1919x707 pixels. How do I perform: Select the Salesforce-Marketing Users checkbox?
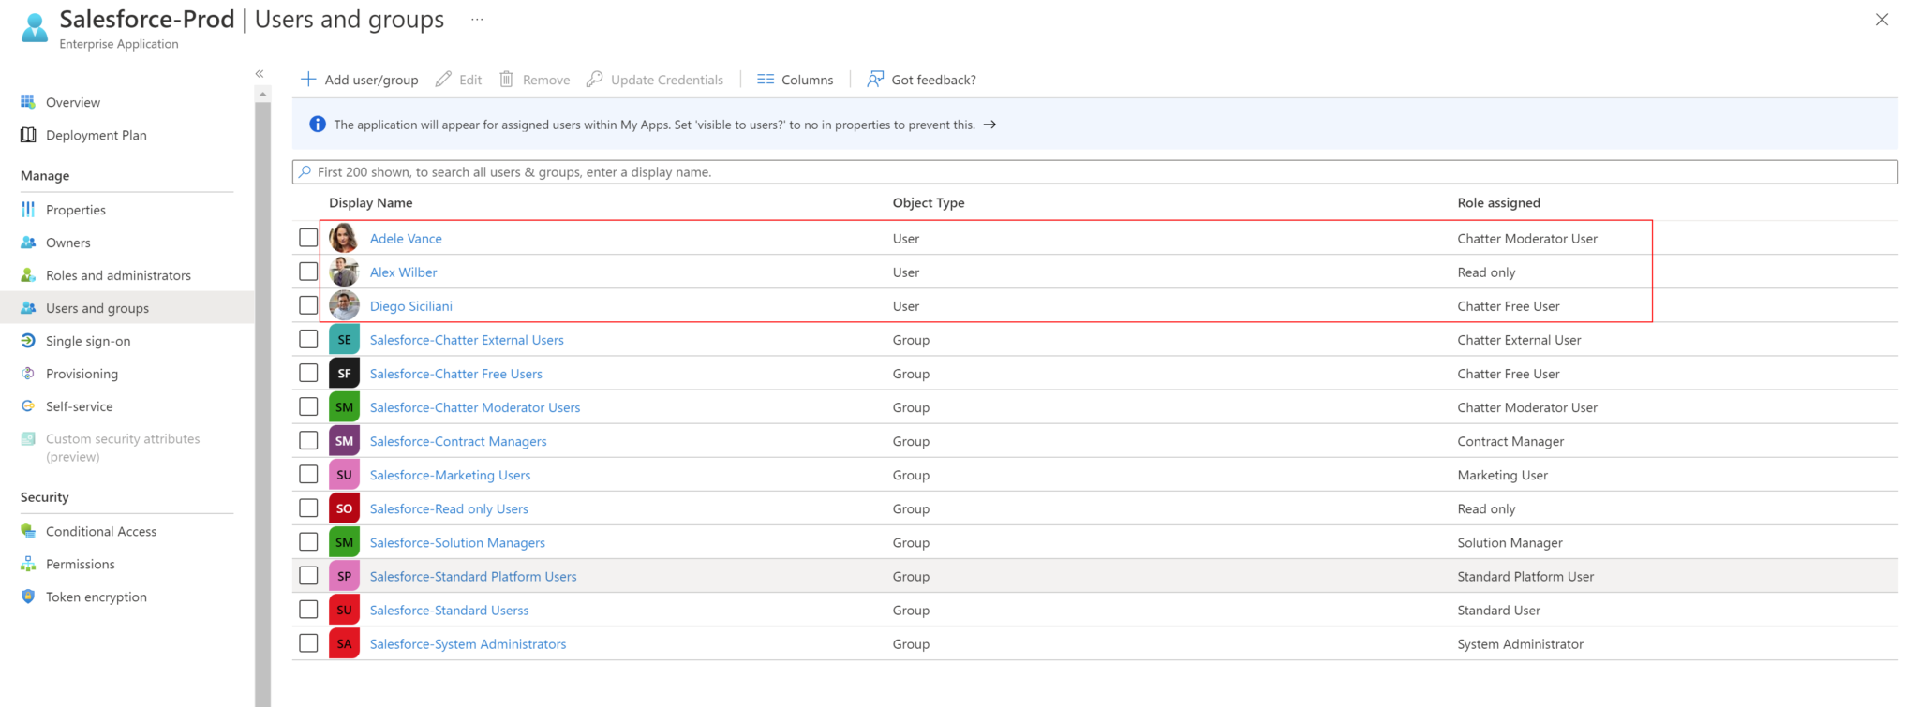[x=308, y=475]
